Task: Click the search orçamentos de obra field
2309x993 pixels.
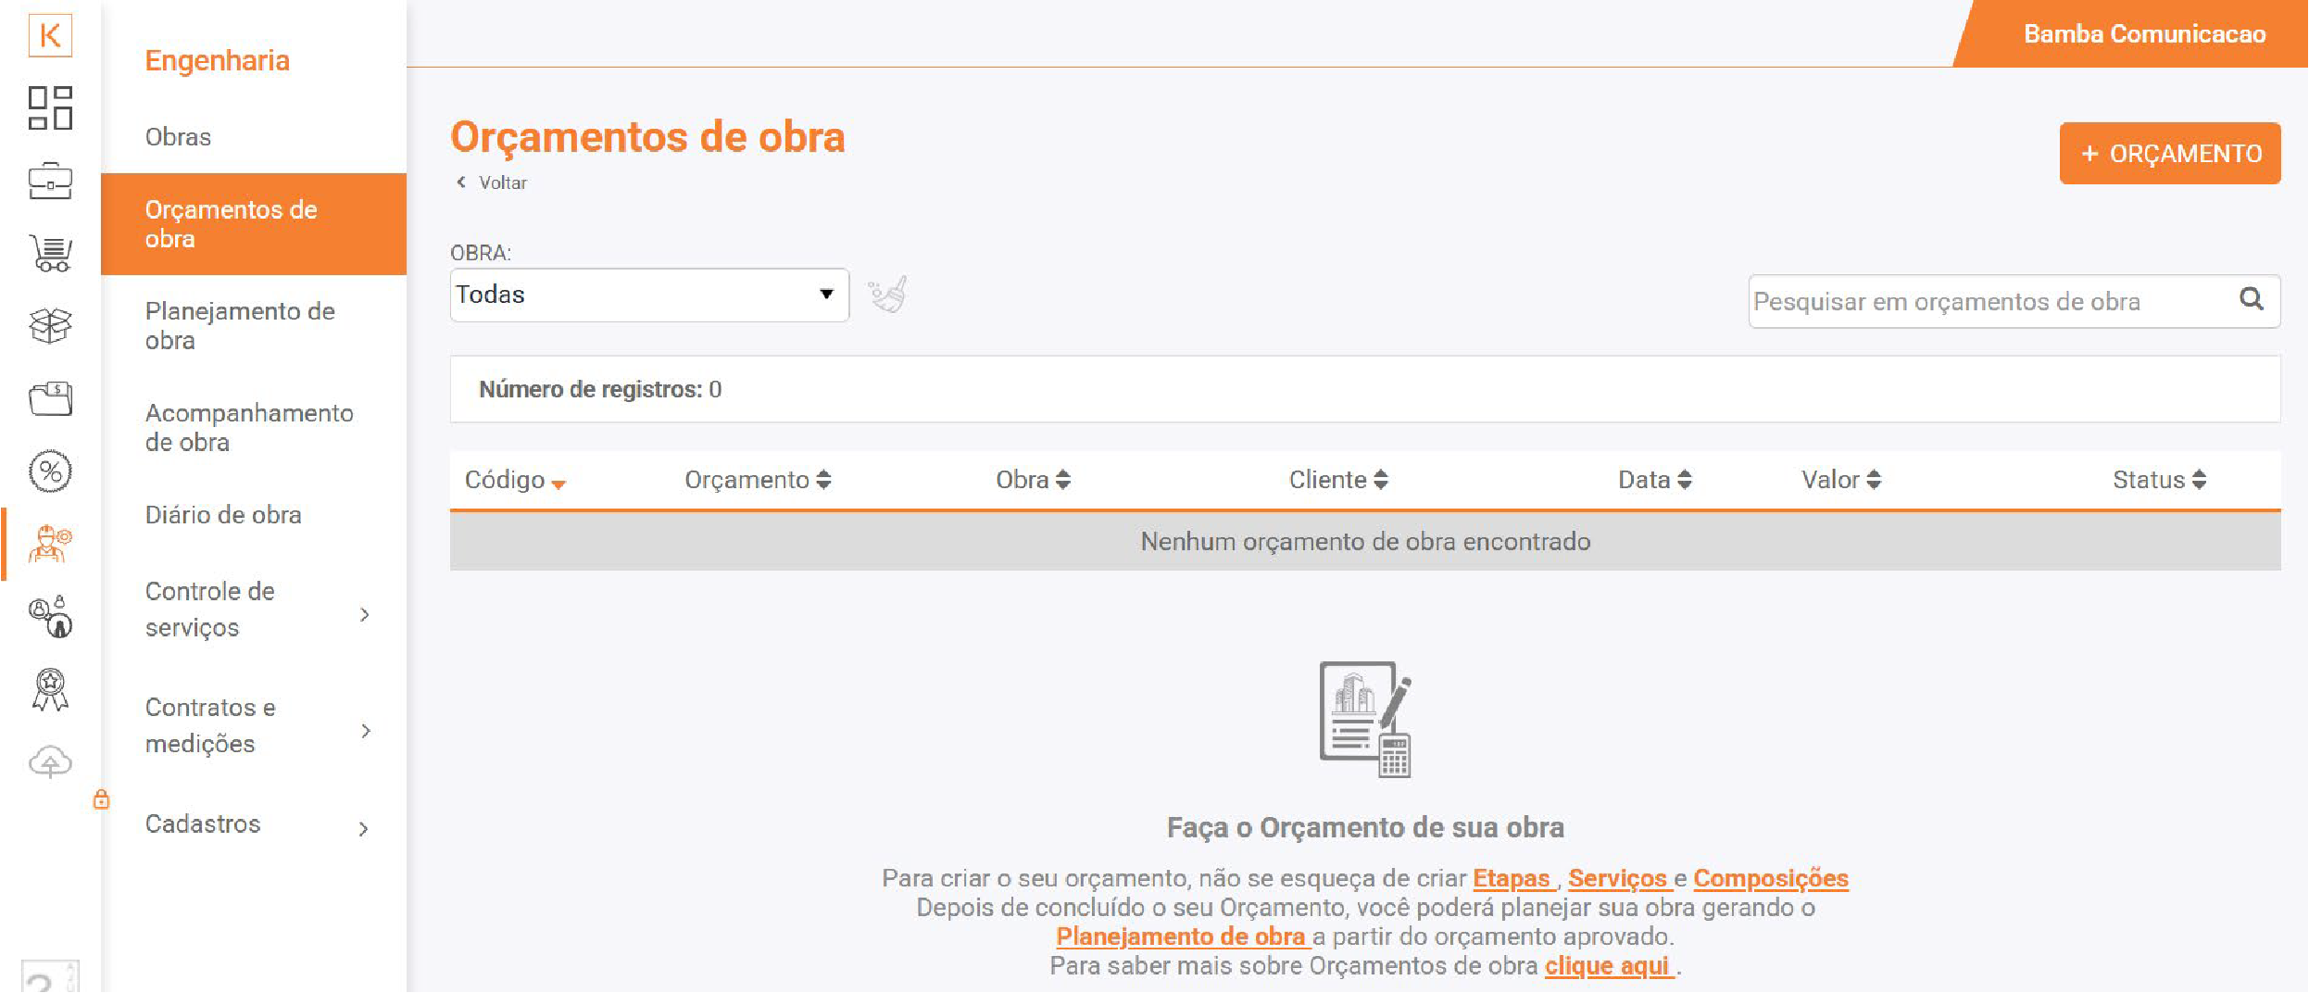Action: click(x=1989, y=302)
